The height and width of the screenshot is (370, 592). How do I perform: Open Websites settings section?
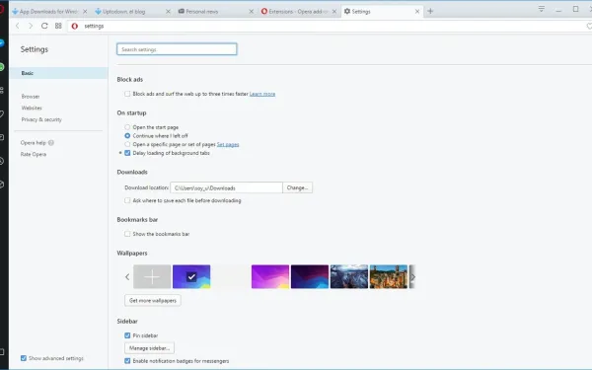click(x=32, y=108)
